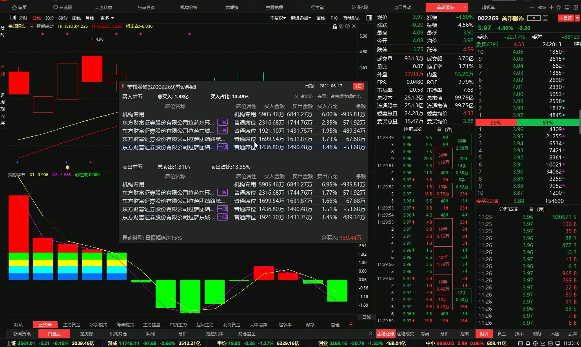The image size is (581, 347).
Task: Click the lock icon beside 逐笔成交 header
Action: [x=439, y=129]
